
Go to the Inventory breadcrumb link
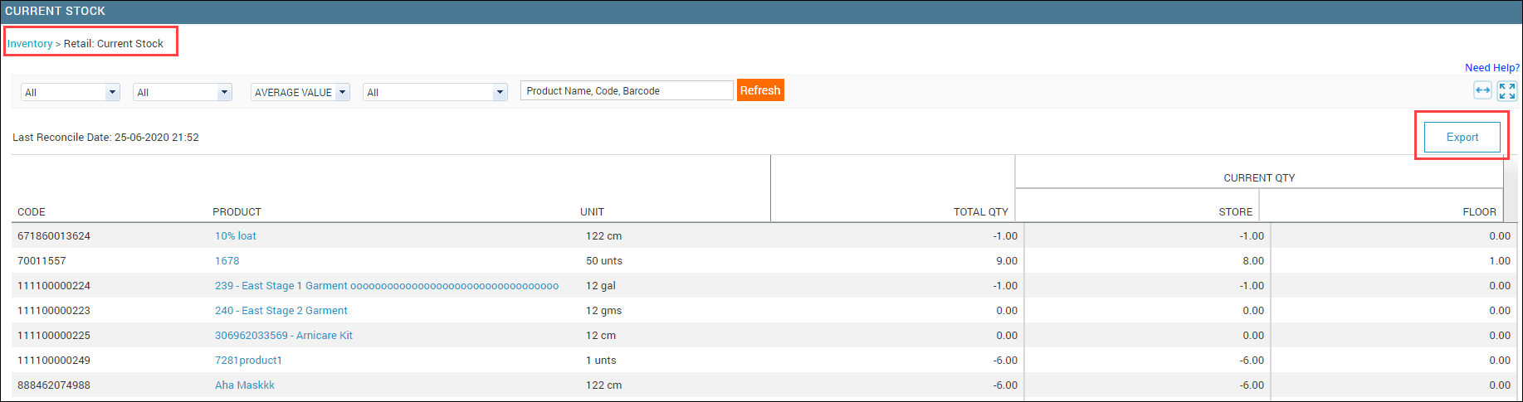(x=30, y=44)
